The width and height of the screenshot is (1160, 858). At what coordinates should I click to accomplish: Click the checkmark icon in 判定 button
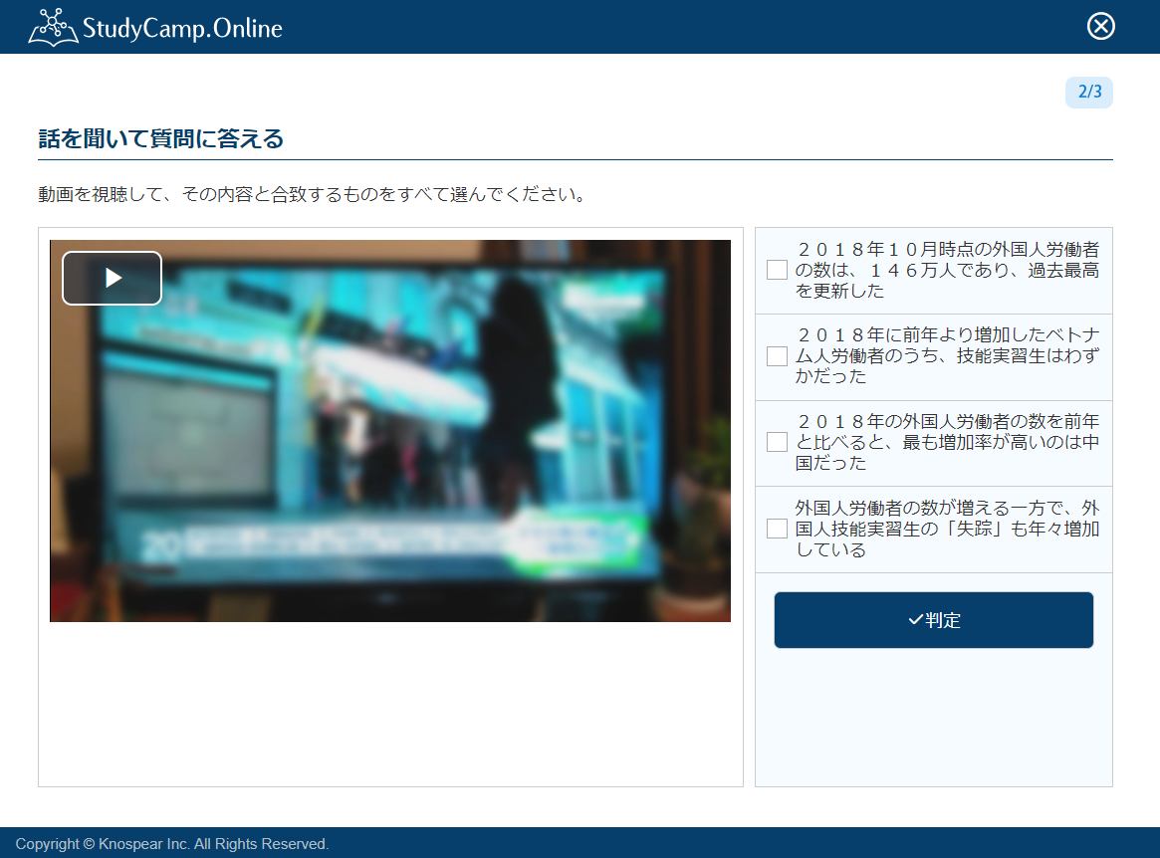(x=915, y=620)
